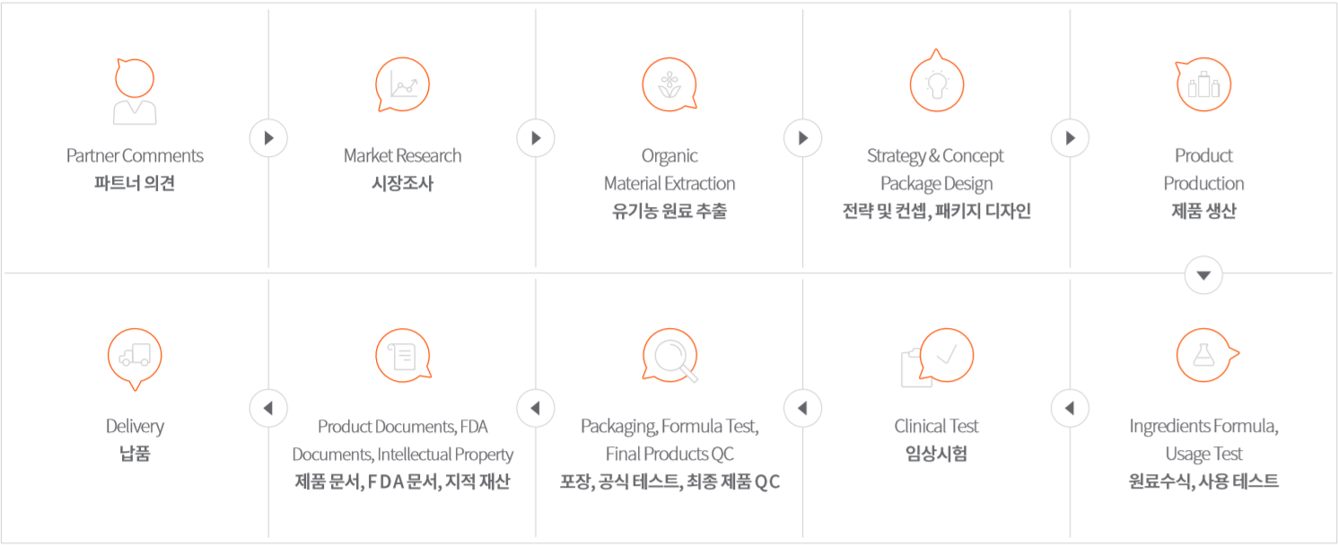
Task: Click the Organic Material Extraction plant icon
Action: point(669,86)
